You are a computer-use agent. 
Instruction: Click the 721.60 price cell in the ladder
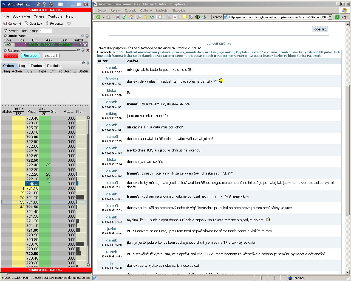[32, 202]
